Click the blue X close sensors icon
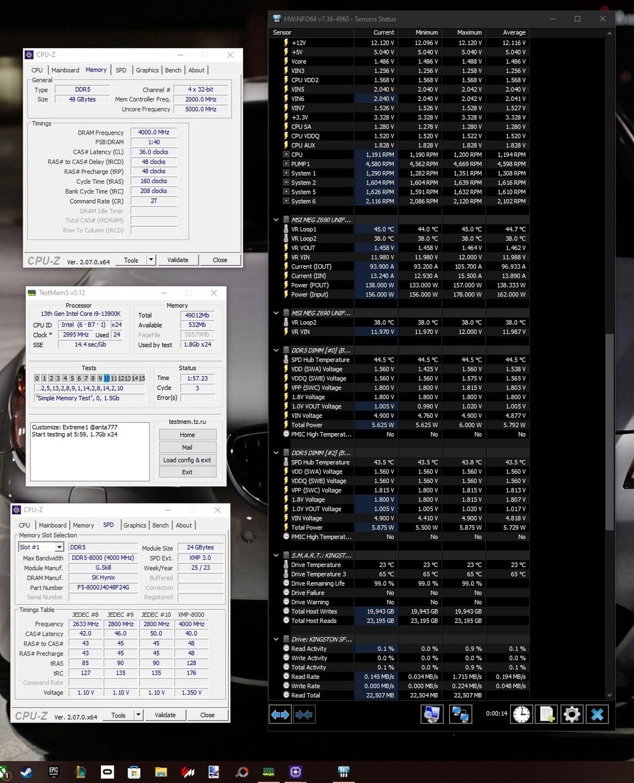634x783 pixels. tap(597, 714)
